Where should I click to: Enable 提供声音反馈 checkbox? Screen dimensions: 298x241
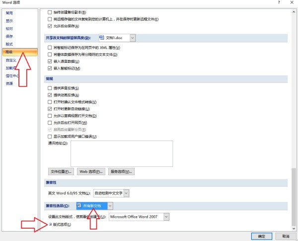(x=50, y=88)
